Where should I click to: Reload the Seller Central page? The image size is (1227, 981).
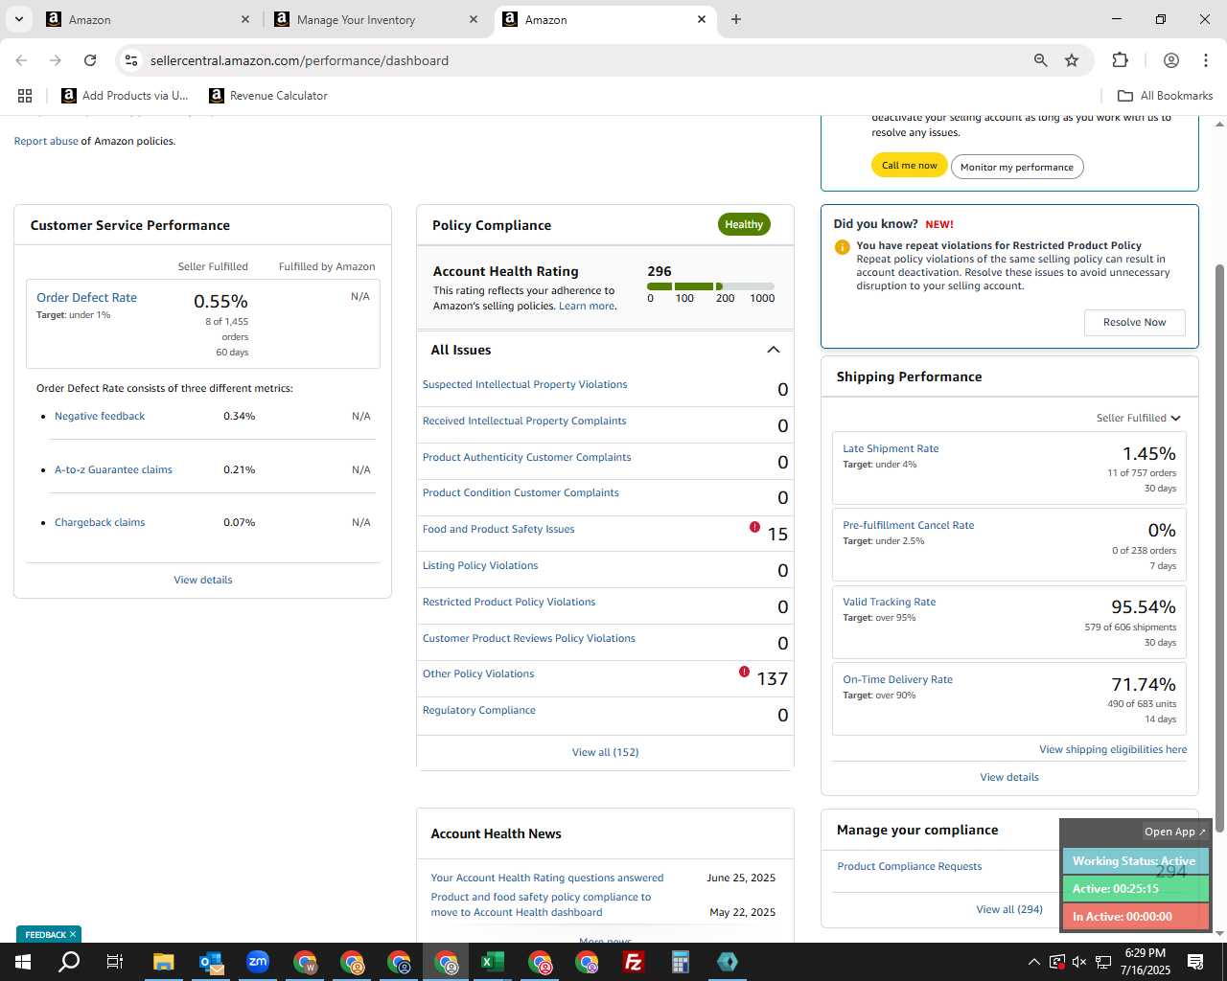point(90,60)
